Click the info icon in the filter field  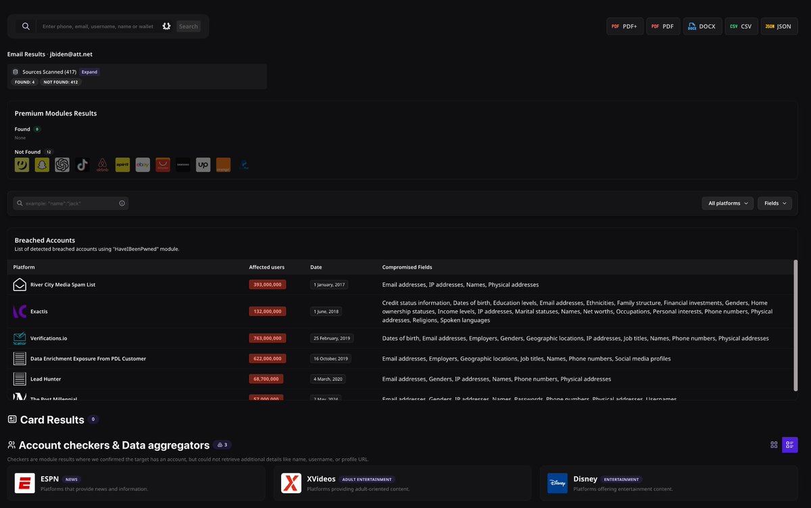click(122, 203)
